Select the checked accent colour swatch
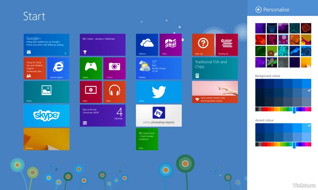318x190 pixels. pyautogui.click(x=306, y=127)
